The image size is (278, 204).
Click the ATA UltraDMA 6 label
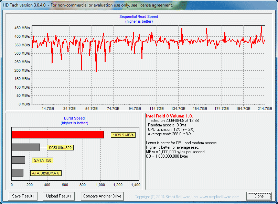(x=46, y=173)
